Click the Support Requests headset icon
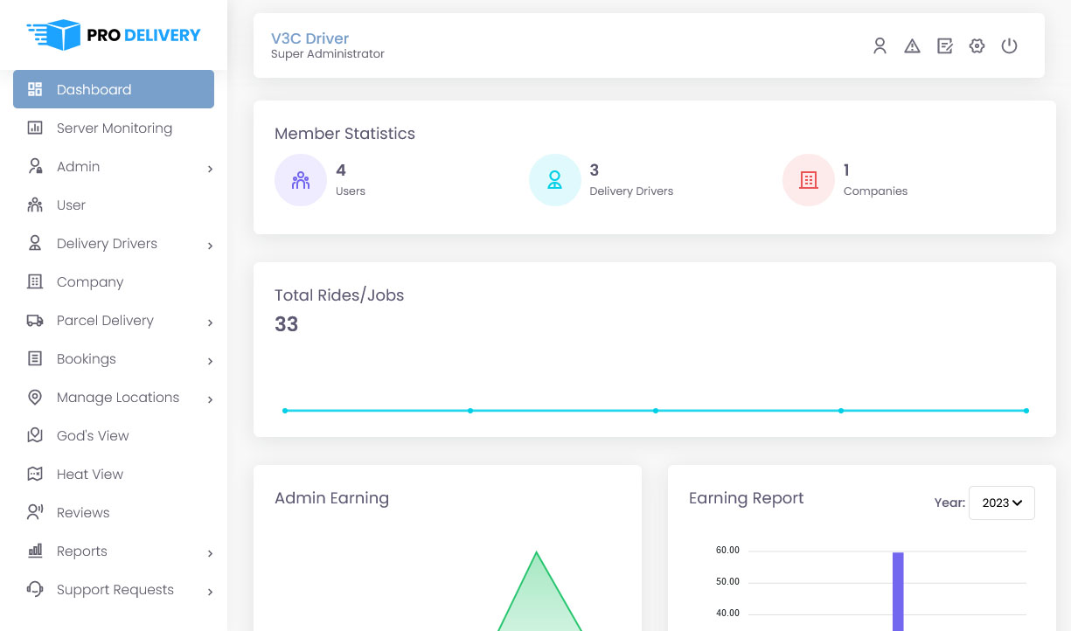The width and height of the screenshot is (1071, 631). (35, 589)
